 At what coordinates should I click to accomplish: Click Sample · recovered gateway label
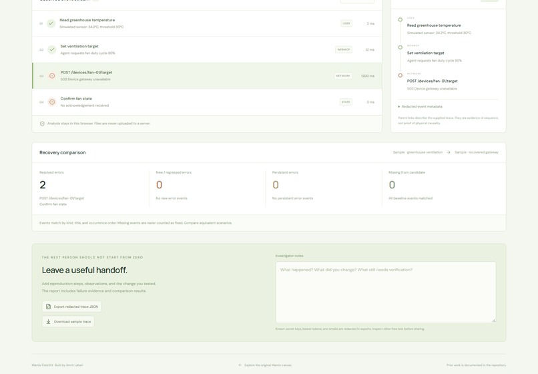click(477, 152)
